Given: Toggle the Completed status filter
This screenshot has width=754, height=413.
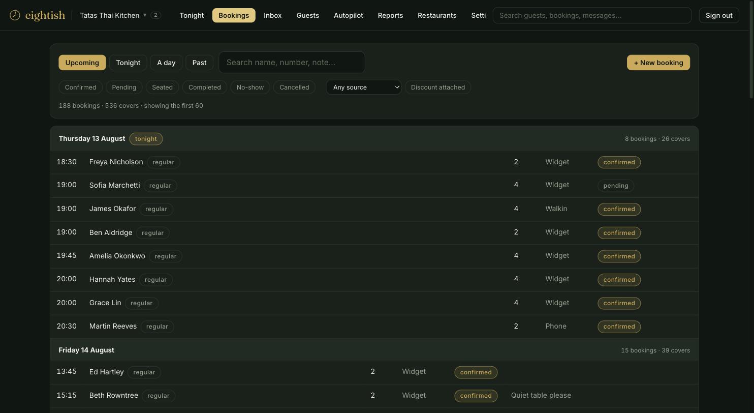Looking at the screenshot, I should (x=205, y=87).
